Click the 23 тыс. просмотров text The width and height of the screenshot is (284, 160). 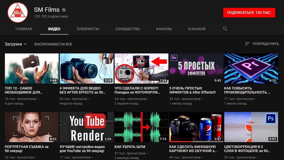click(185, 99)
